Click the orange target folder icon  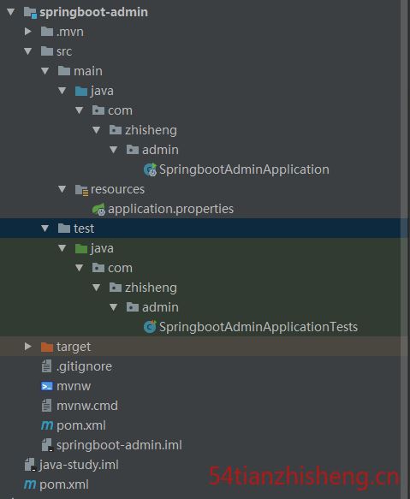(47, 347)
